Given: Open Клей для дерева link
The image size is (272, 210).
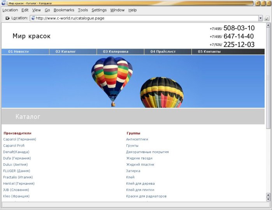Looking at the screenshot, I should click(140, 184).
